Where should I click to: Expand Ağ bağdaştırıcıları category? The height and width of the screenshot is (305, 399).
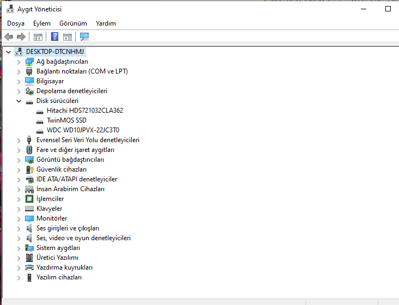coord(19,62)
